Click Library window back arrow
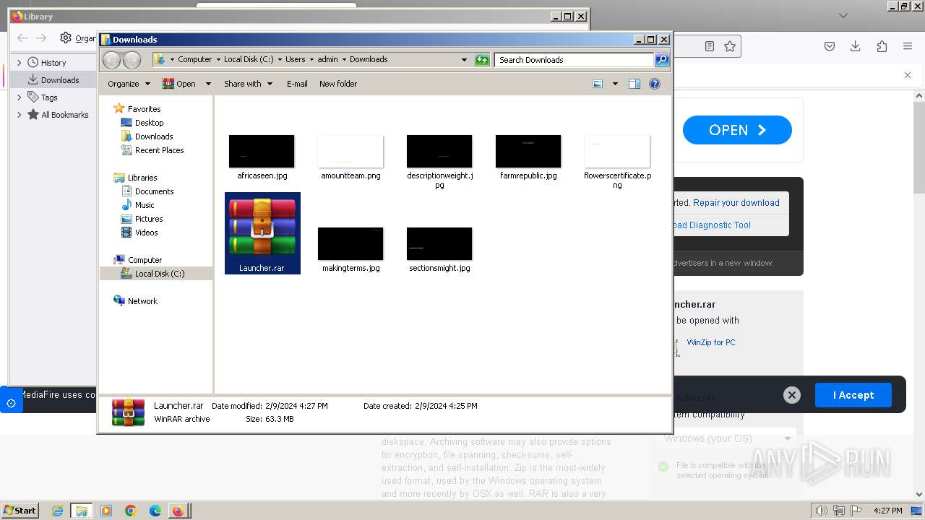The width and height of the screenshot is (925, 520). click(x=22, y=38)
